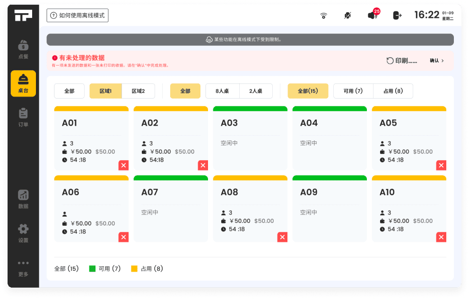Click the 更多 three-dot more icon
This screenshot has width=469, height=299.
coord(23,264)
